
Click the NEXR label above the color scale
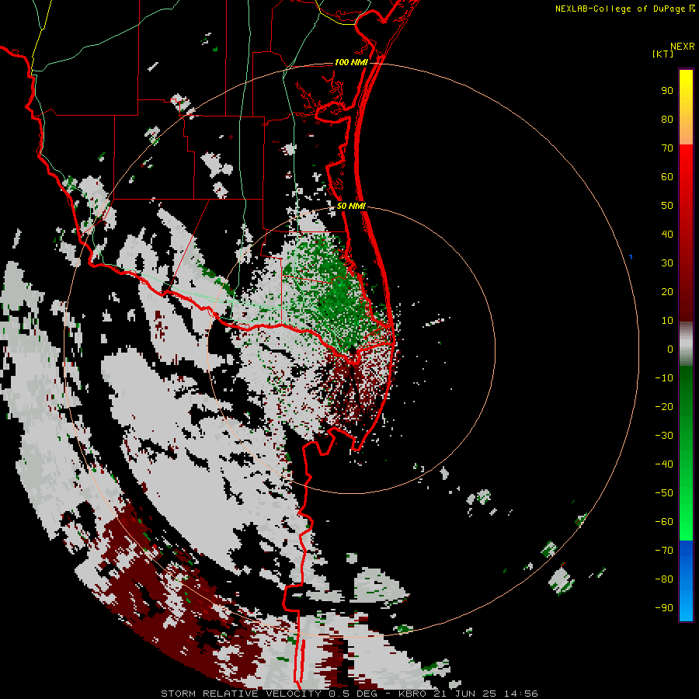(x=683, y=47)
